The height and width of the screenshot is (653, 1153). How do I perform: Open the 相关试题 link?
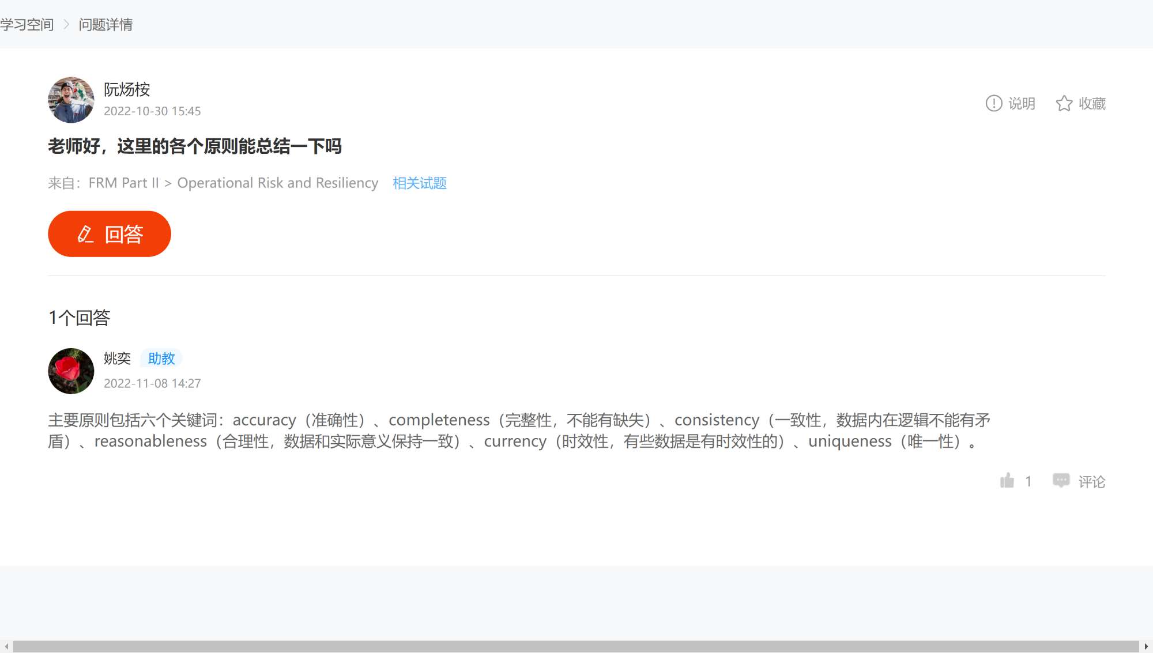tap(419, 183)
